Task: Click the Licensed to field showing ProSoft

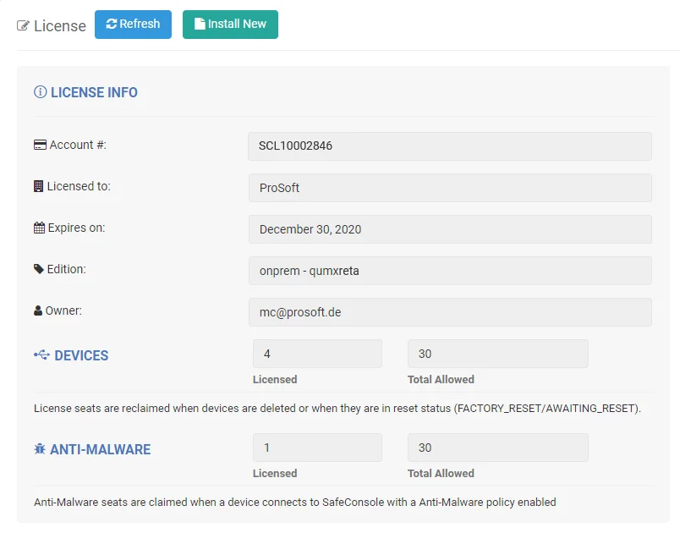Action: tap(449, 187)
